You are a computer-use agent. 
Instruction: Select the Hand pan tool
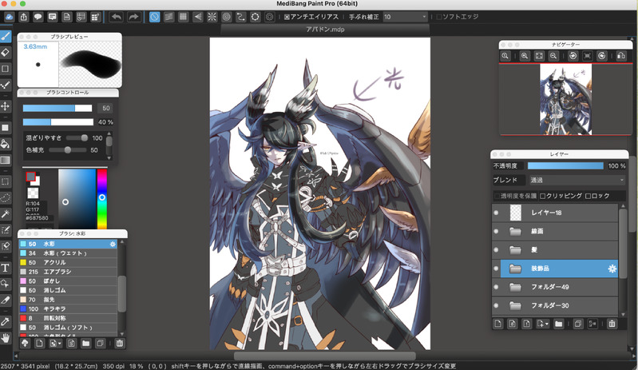[x=6, y=338]
